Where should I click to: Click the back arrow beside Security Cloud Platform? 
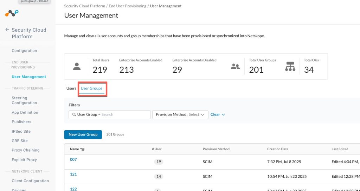pyautogui.click(x=7, y=29)
